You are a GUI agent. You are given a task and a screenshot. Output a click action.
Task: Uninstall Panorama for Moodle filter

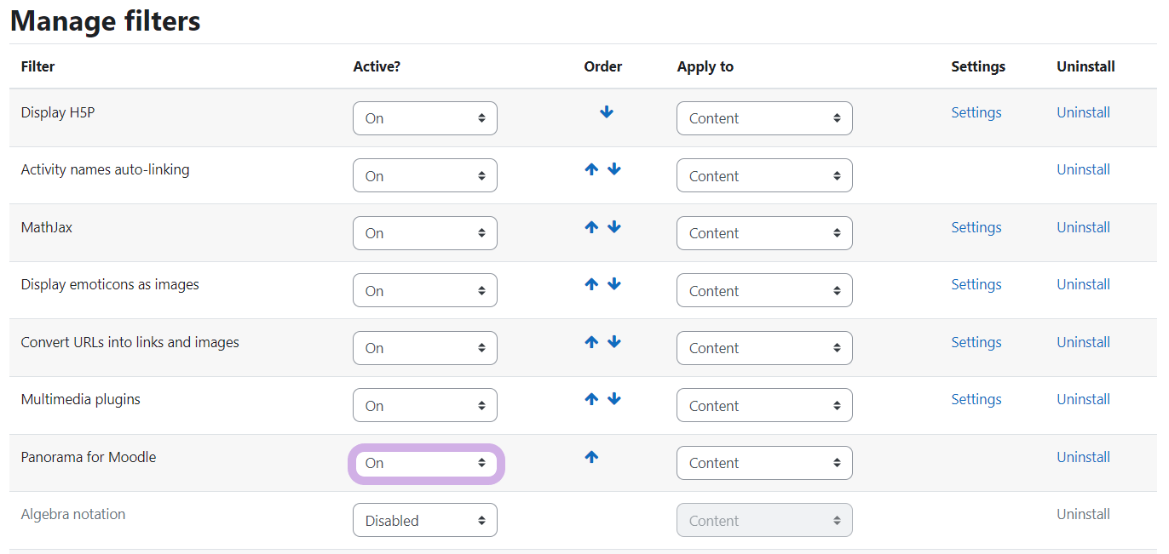pyautogui.click(x=1083, y=457)
